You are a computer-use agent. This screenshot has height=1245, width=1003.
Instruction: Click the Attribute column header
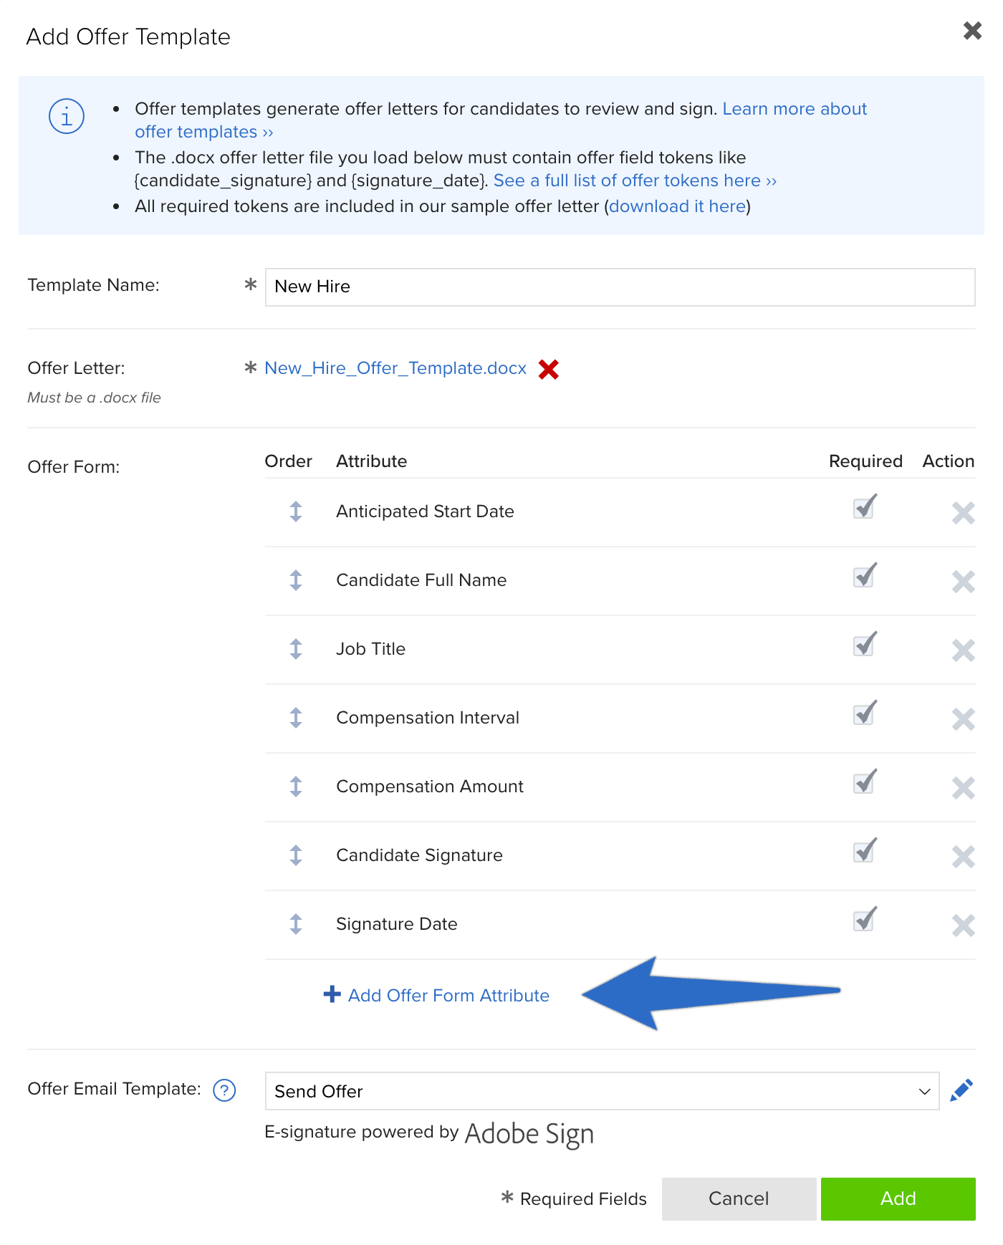point(372,461)
